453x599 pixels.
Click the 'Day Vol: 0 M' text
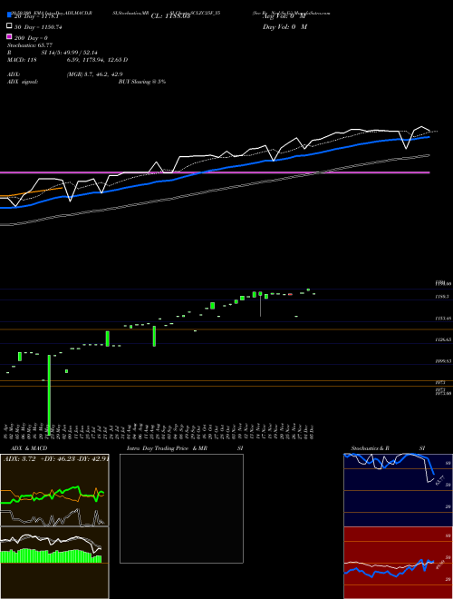pos(284,27)
